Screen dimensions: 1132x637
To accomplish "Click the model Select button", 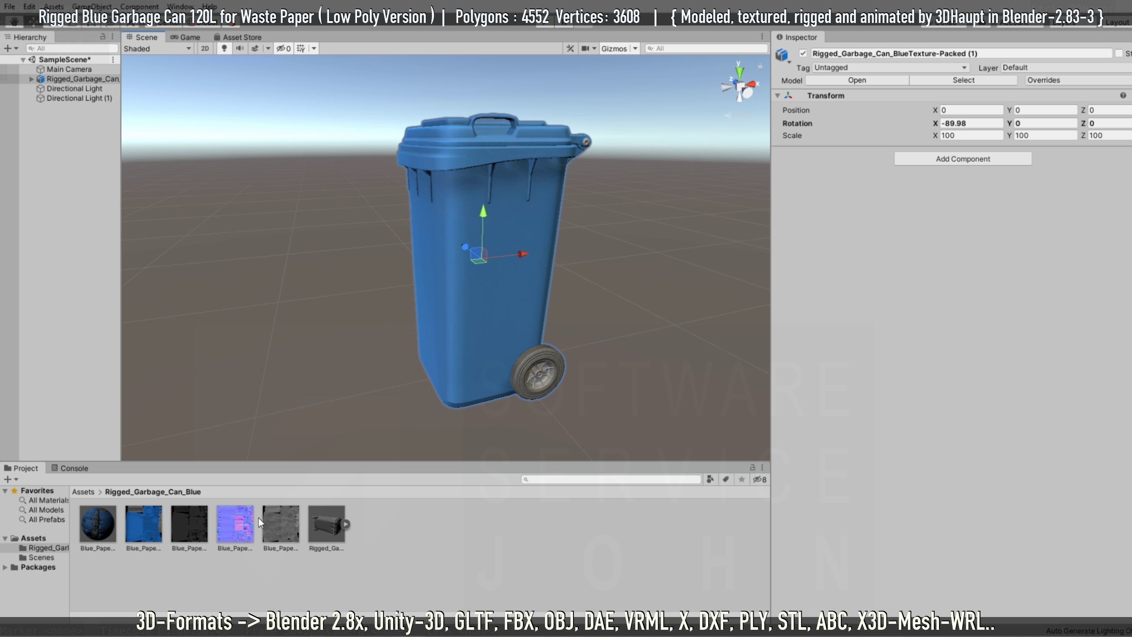I will coord(963,80).
